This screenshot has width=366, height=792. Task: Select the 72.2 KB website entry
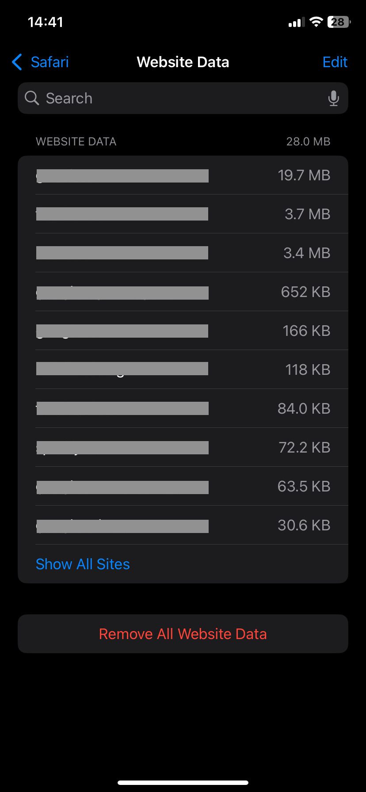(183, 447)
